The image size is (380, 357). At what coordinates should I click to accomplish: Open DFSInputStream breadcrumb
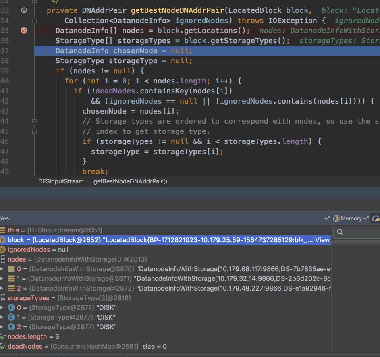pyautogui.click(x=61, y=181)
